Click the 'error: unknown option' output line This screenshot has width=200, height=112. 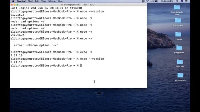(36, 45)
